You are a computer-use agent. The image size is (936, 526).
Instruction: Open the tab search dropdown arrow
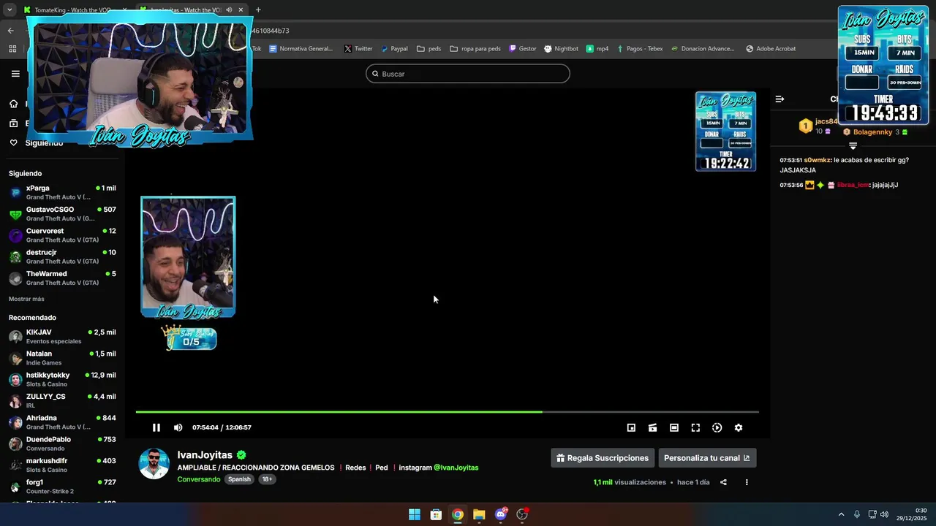10,10
